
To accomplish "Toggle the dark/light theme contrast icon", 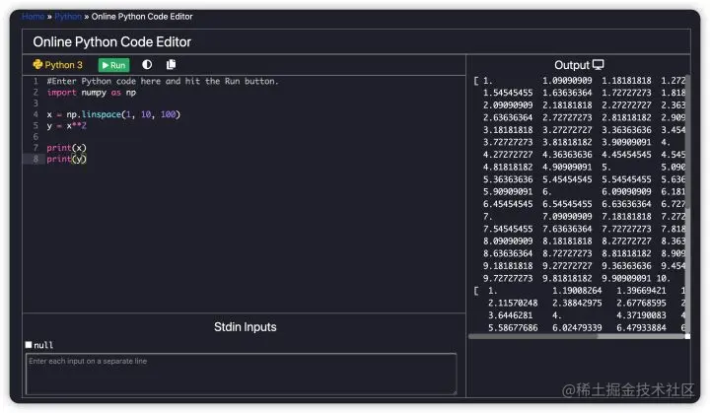I will point(147,64).
